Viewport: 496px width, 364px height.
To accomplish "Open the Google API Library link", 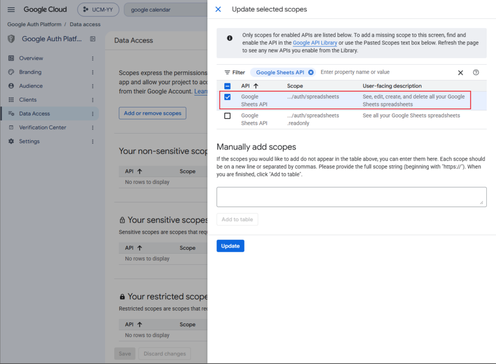I will (x=315, y=43).
